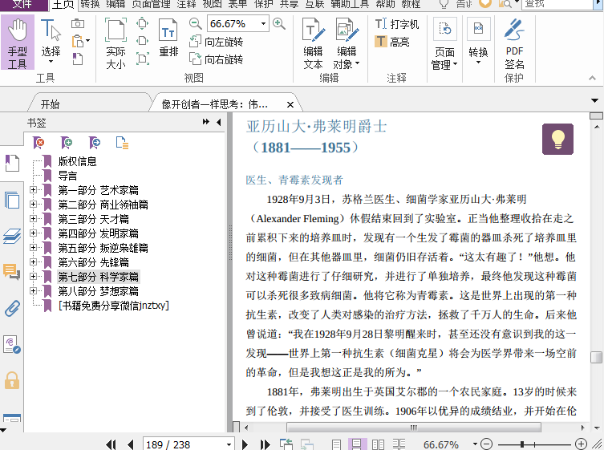Set view to Actual Size (实际大小)
The height and width of the screenshot is (450, 604).
(x=116, y=43)
